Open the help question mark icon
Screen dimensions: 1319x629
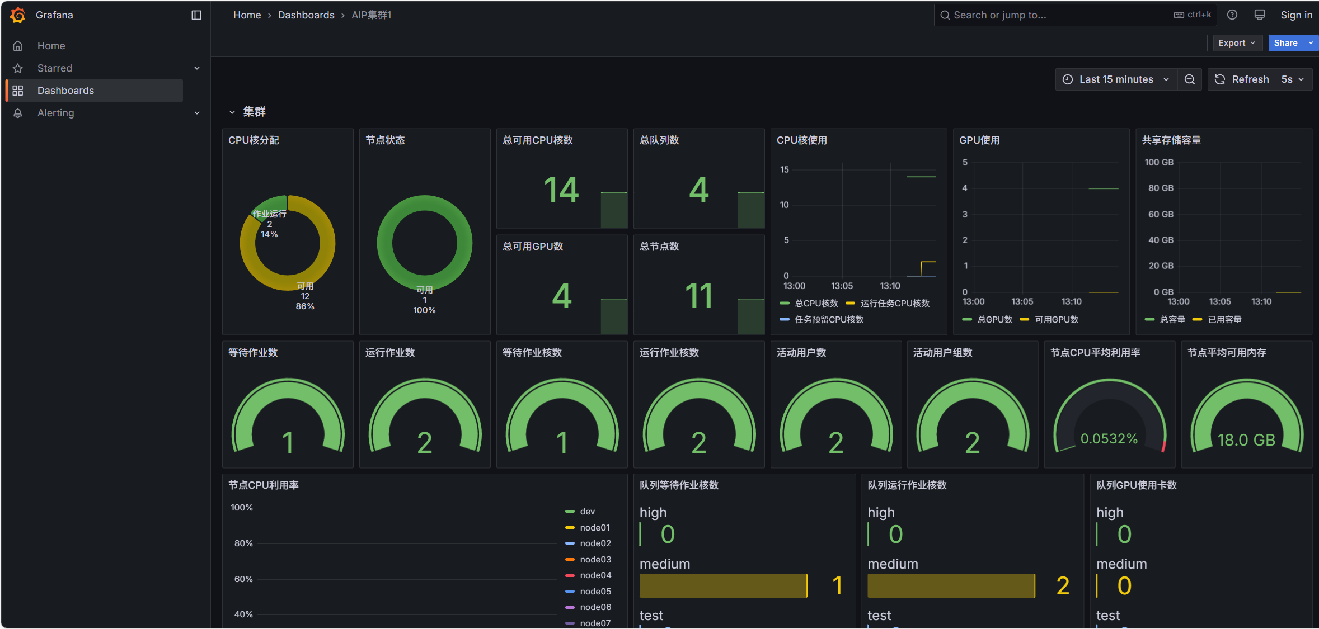click(x=1232, y=15)
